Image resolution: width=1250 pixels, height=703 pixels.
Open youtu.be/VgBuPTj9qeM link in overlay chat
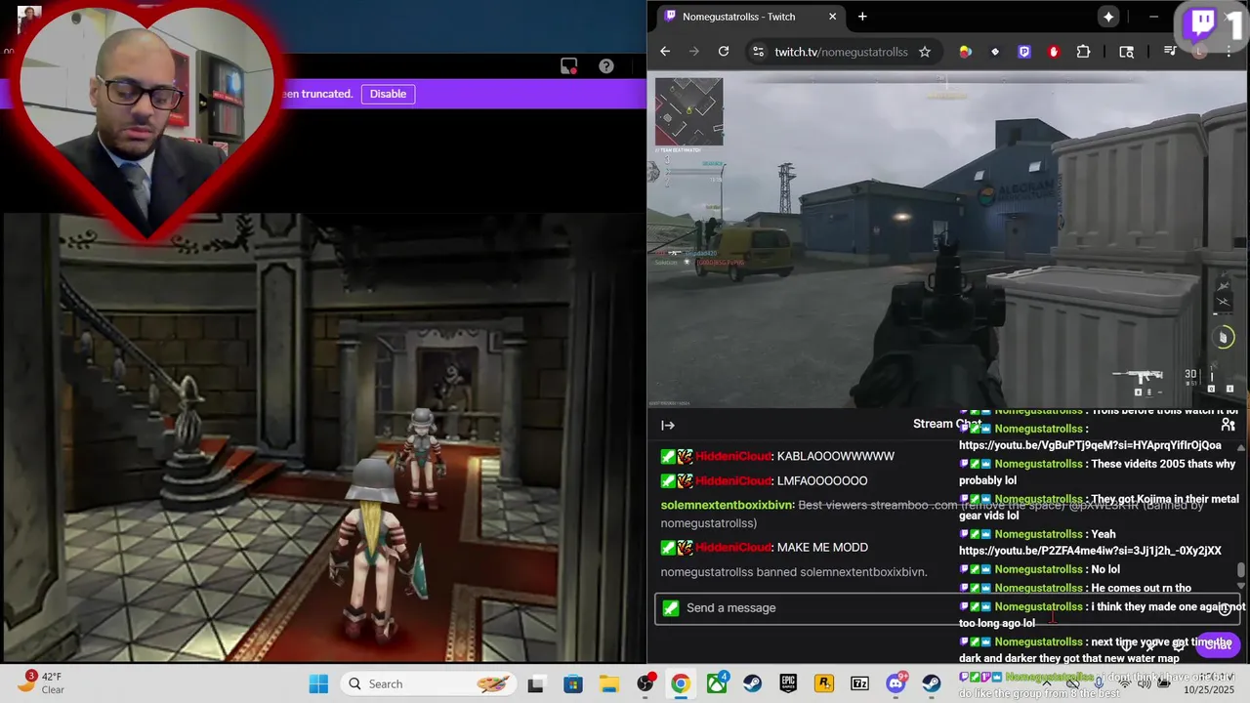tap(1090, 445)
